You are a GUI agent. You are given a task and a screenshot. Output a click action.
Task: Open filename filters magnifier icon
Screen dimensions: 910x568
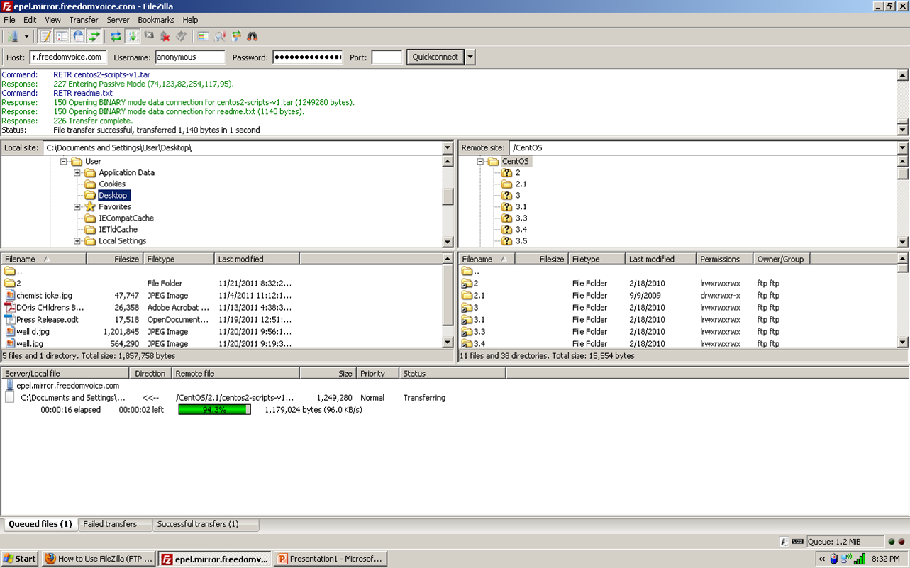[220, 36]
